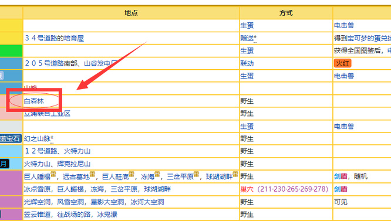
Task: Open the 12号道路 link
Action: click(41, 151)
